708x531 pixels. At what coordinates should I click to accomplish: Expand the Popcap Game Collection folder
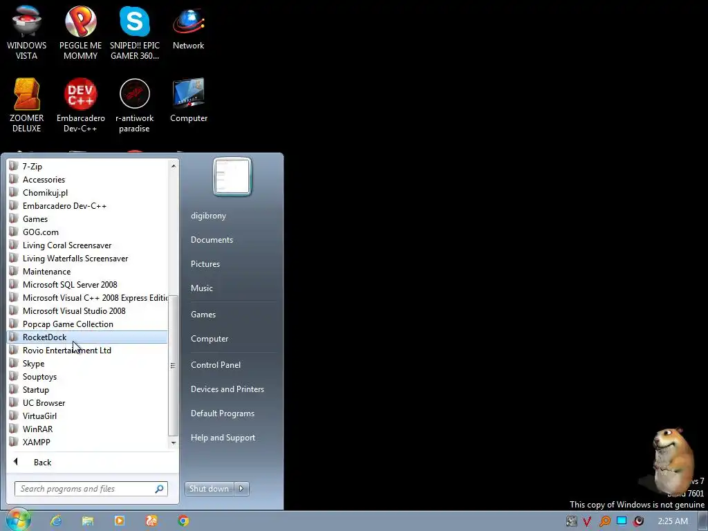click(x=88, y=324)
